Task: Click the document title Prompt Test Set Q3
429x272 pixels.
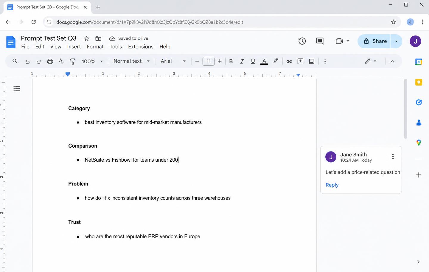Action: tap(49, 38)
